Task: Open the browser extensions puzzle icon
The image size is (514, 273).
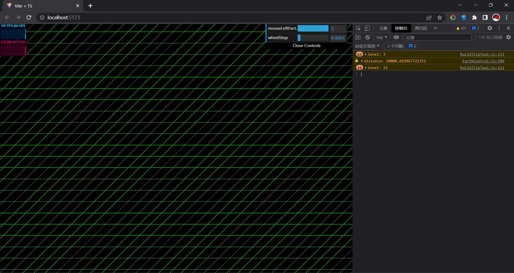Action: [x=474, y=17]
